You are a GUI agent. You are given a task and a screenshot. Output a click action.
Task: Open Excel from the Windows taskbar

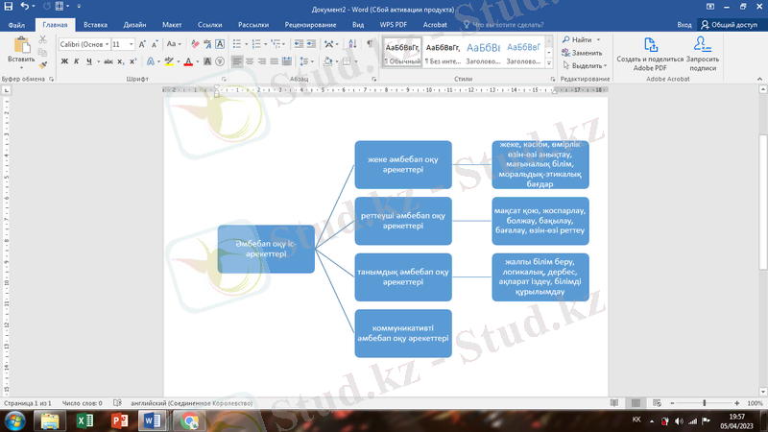pyautogui.click(x=84, y=420)
